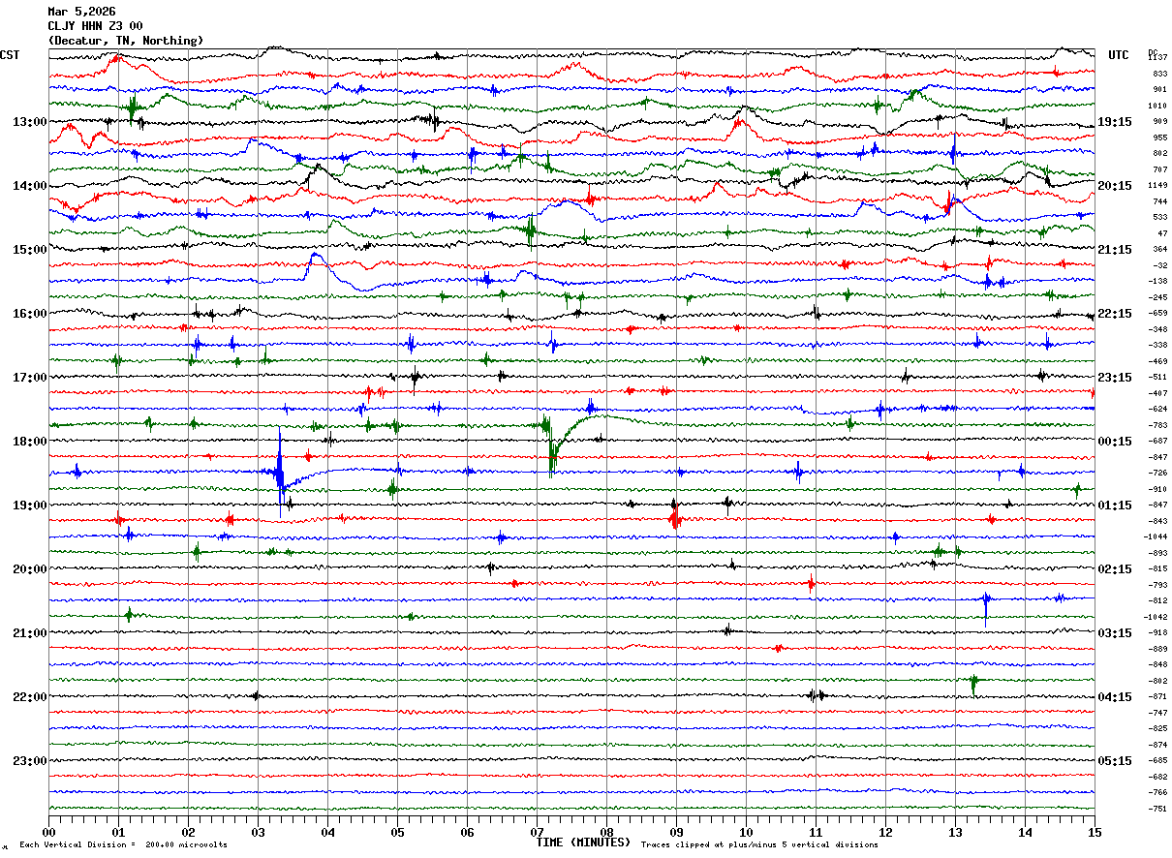Click the UTC timezone header
This screenshot has width=1172, height=858.
tap(1119, 55)
